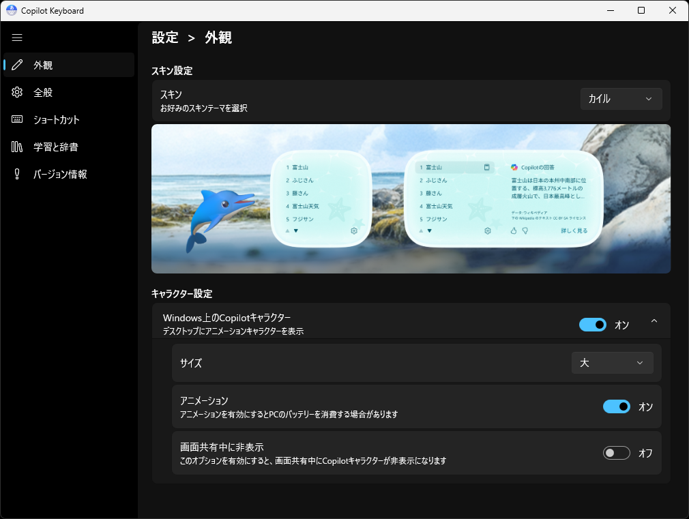
Task: Click the copy icon next to 富士山 in preview
Action: coord(487,167)
